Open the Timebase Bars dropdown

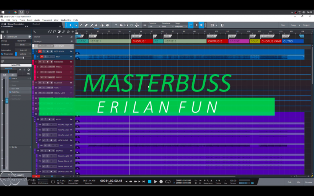tap(167, 26)
